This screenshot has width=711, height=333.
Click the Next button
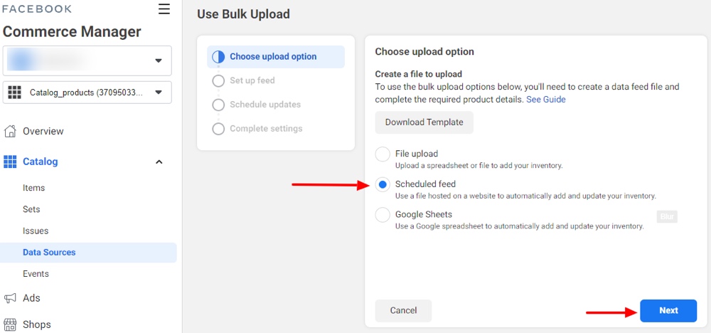pos(668,311)
